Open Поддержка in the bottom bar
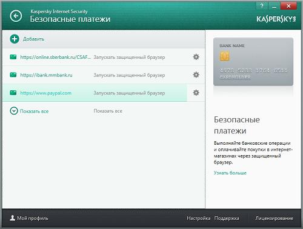Image resolution: width=303 pixels, height=229 pixels. coord(227,218)
